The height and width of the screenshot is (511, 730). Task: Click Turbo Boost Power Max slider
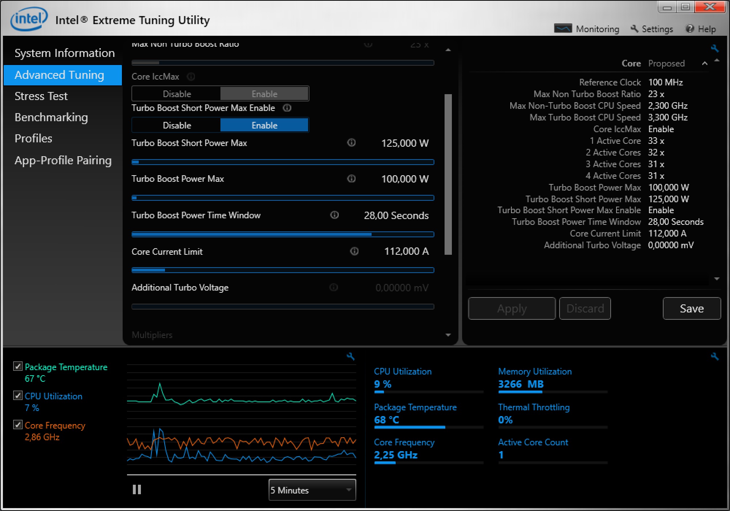coord(283,198)
